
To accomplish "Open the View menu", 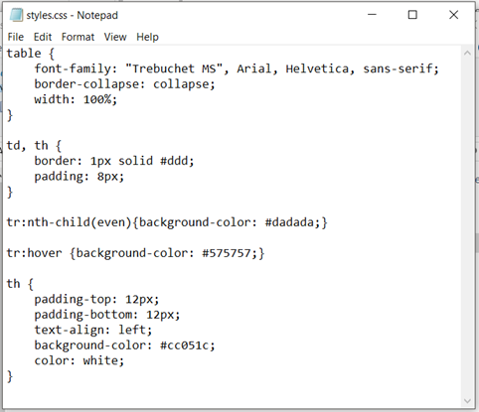I will [x=115, y=37].
